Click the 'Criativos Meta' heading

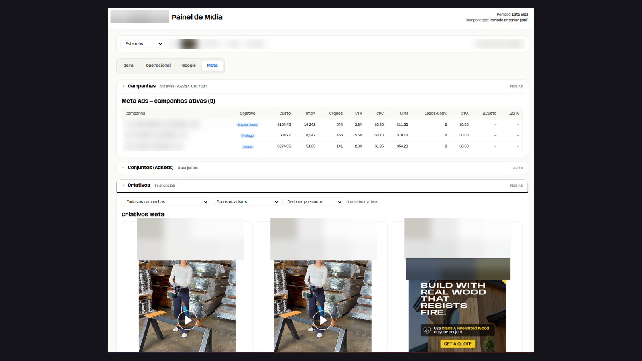click(x=143, y=215)
